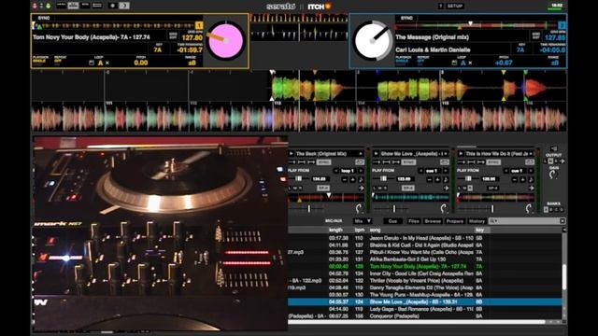Viewport: 598px width, 336px height.
Task: Select sample bank B
Action: click(551, 210)
